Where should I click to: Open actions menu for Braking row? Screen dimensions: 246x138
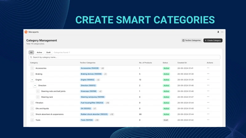pos(208,74)
